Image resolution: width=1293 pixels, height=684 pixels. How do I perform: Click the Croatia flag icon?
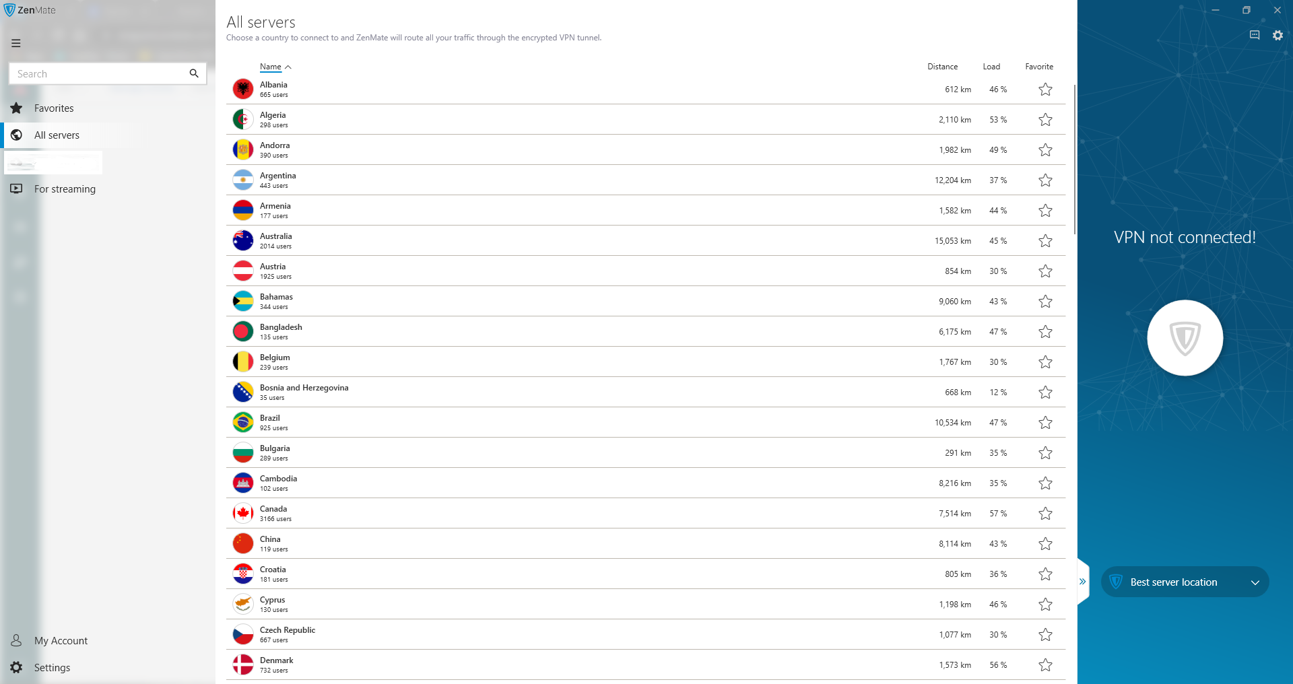[243, 574]
